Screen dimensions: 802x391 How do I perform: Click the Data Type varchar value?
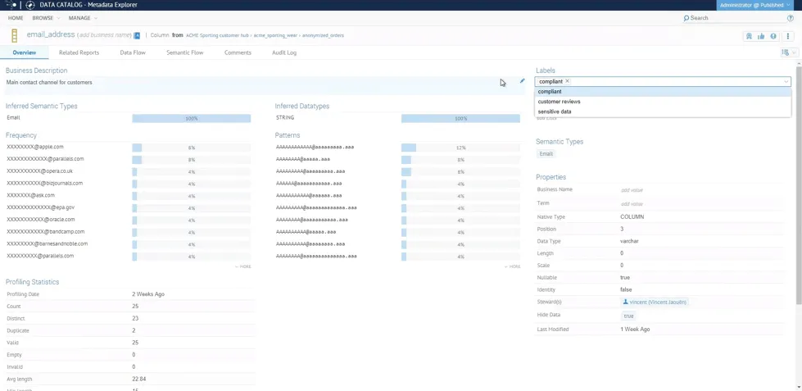click(x=629, y=241)
